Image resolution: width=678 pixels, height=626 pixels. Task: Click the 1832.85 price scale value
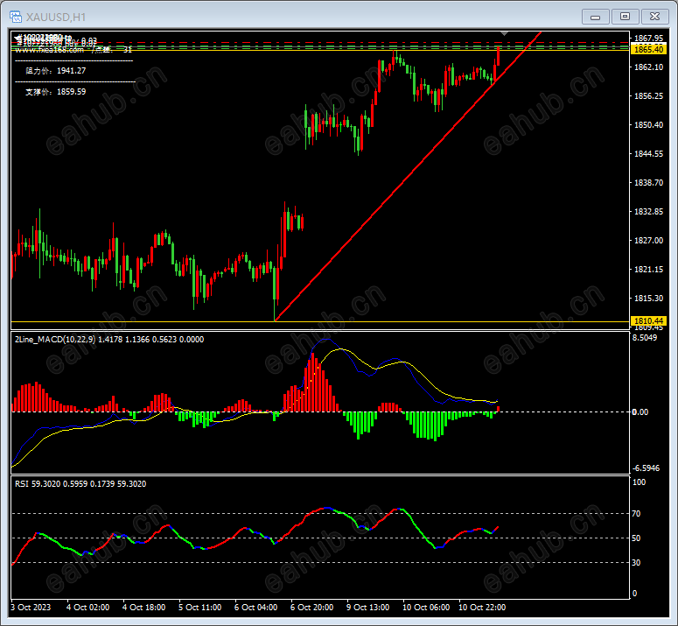(648, 212)
